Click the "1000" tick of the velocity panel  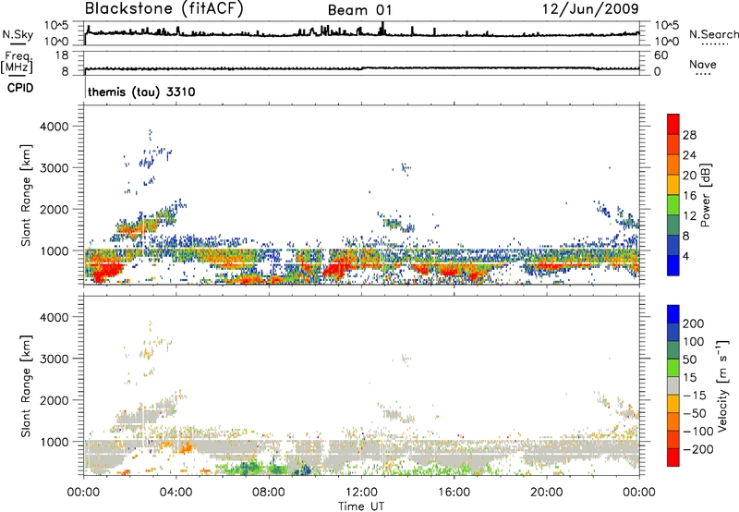pyautogui.click(x=54, y=442)
